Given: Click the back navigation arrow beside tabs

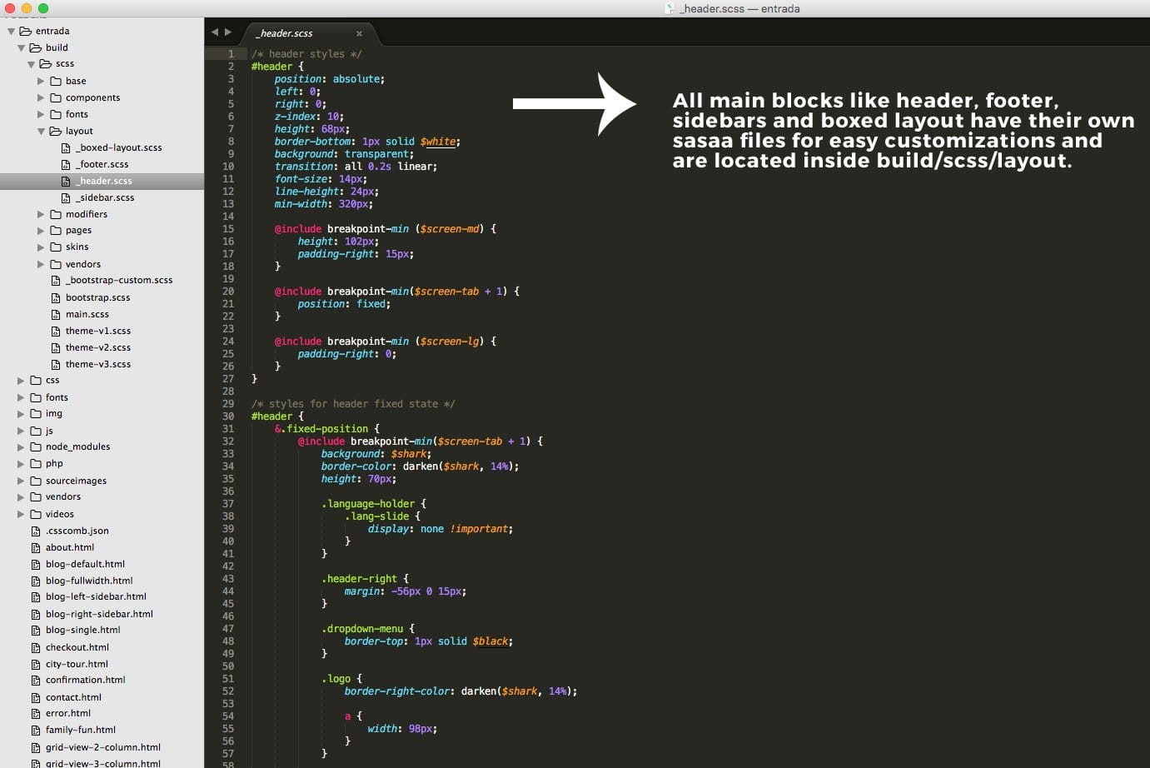Looking at the screenshot, I should click(x=215, y=32).
